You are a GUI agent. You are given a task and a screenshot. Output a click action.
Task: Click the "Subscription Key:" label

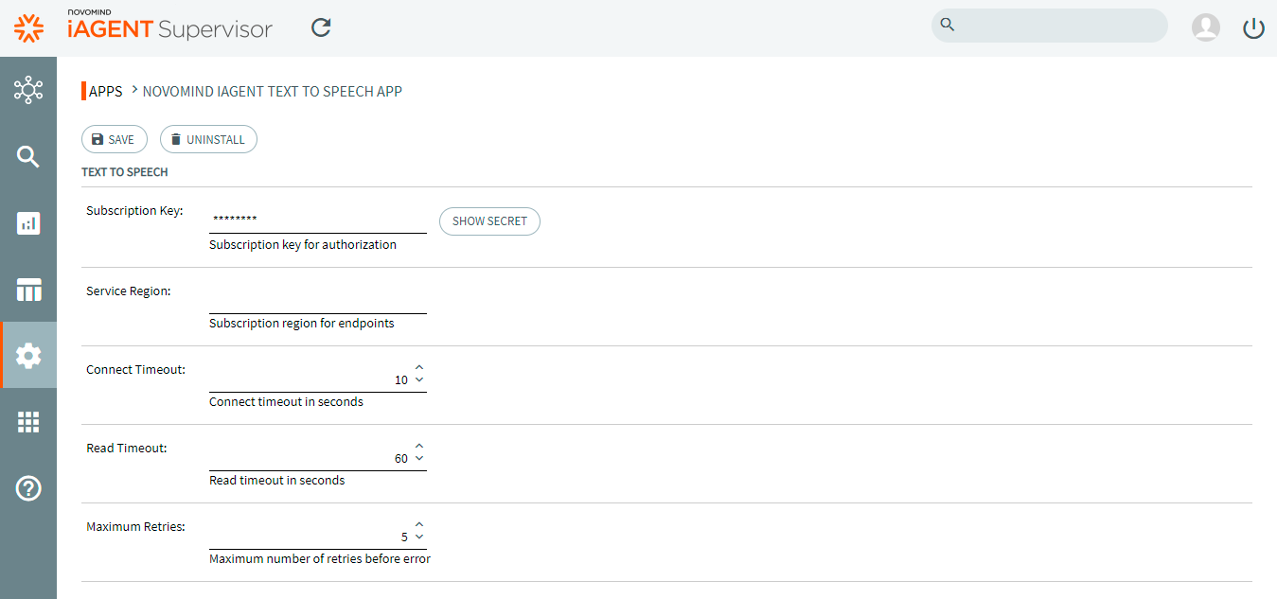coord(134,211)
